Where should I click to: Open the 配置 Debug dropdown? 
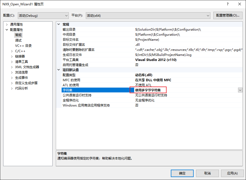pyautogui.click(x=43, y=15)
